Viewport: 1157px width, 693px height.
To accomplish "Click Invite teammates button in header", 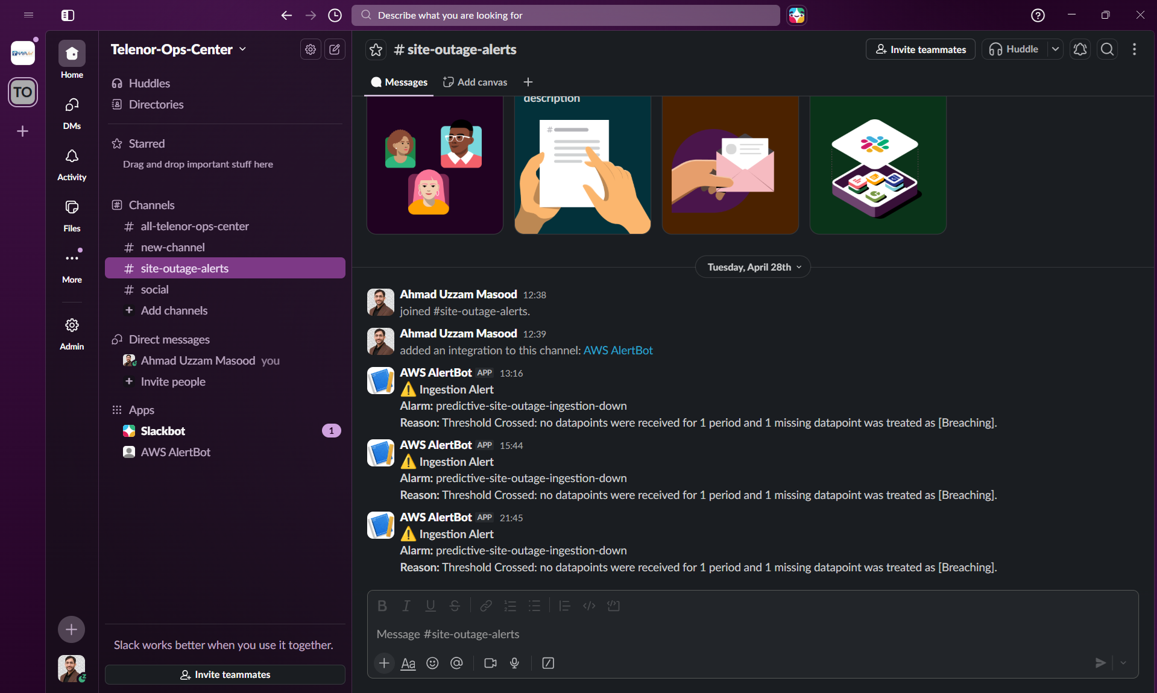I will coord(920,49).
